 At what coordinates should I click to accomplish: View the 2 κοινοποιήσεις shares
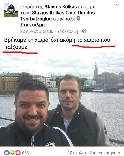point(105,153)
